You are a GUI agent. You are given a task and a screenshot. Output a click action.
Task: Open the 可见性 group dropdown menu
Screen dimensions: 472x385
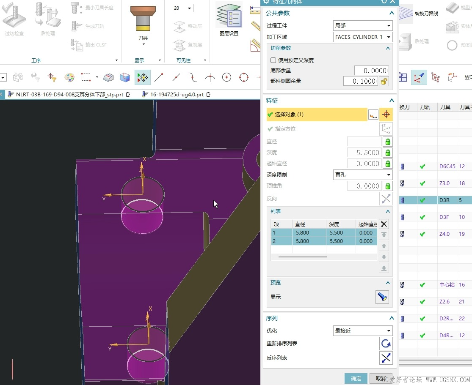[x=205, y=60]
